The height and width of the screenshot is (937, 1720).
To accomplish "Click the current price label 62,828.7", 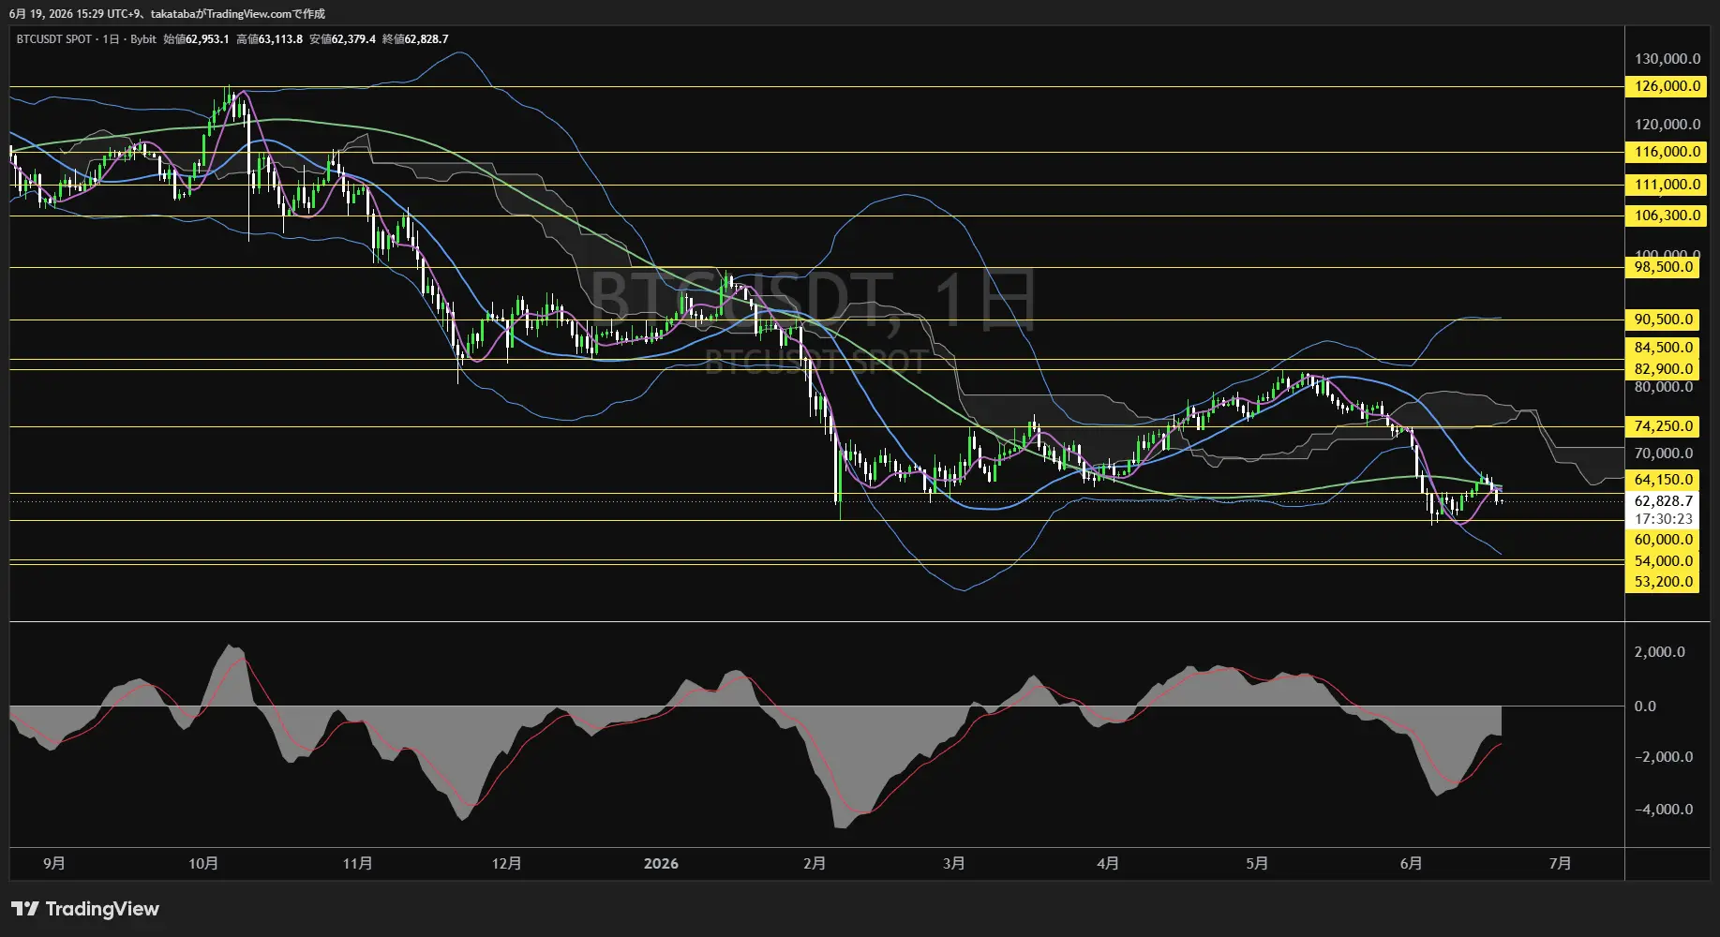I will click(1664, 501).
